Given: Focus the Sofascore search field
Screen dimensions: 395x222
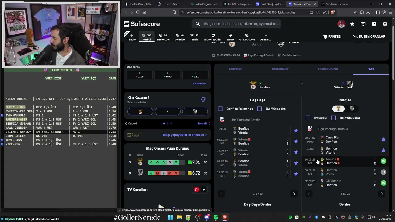Looking at the screenshot, I should tap(236, 24).
